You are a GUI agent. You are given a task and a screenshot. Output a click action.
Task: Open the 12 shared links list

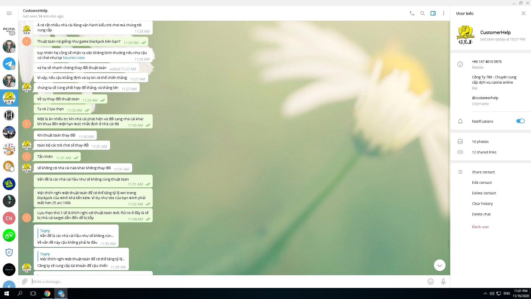click(484, 152)
